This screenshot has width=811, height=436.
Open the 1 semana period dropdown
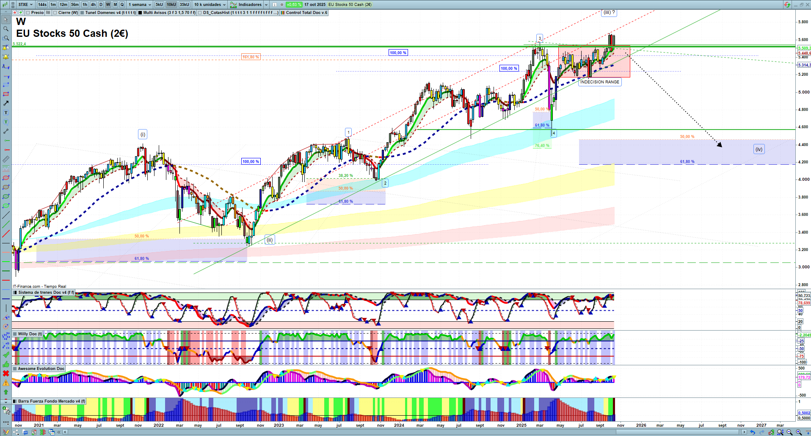pyautogui.click(x=140, y=5)
